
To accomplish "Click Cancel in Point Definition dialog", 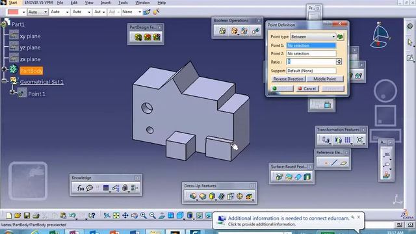I will 307,88.
